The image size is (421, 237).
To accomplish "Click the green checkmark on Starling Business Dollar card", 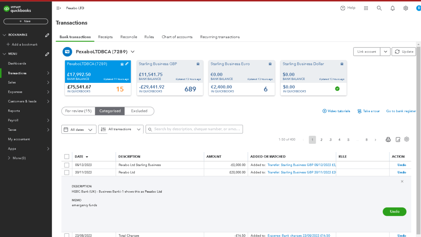I will (x=337, y=89).
